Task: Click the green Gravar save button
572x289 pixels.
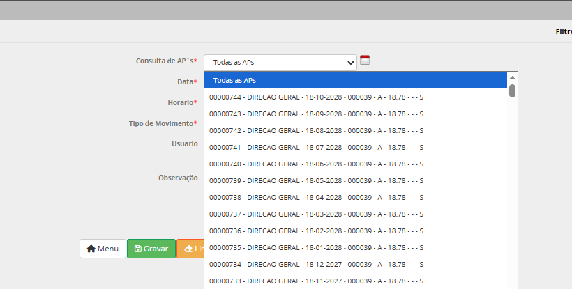Action: point(151,249)
